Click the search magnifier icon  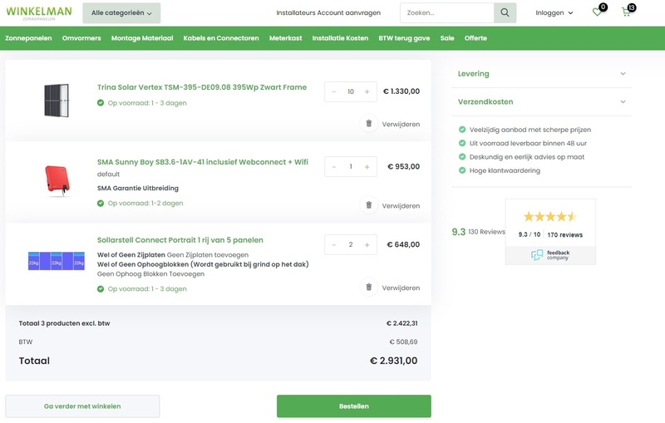pyautogui.click(x=505, y=12)
